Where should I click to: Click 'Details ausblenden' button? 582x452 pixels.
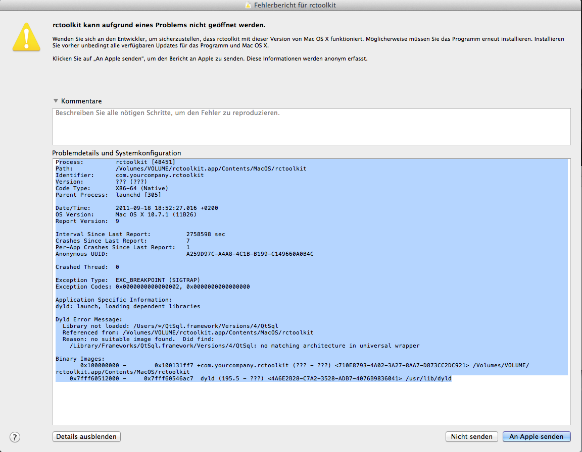click(86, 436)
